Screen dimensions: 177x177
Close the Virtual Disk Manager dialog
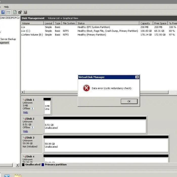point(137,77)
